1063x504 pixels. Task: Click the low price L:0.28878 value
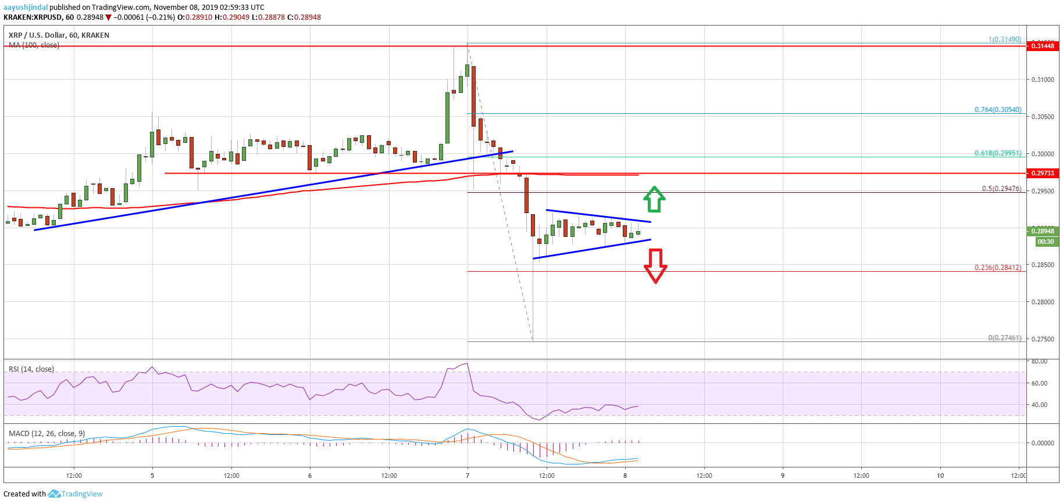tap(268, 17)
